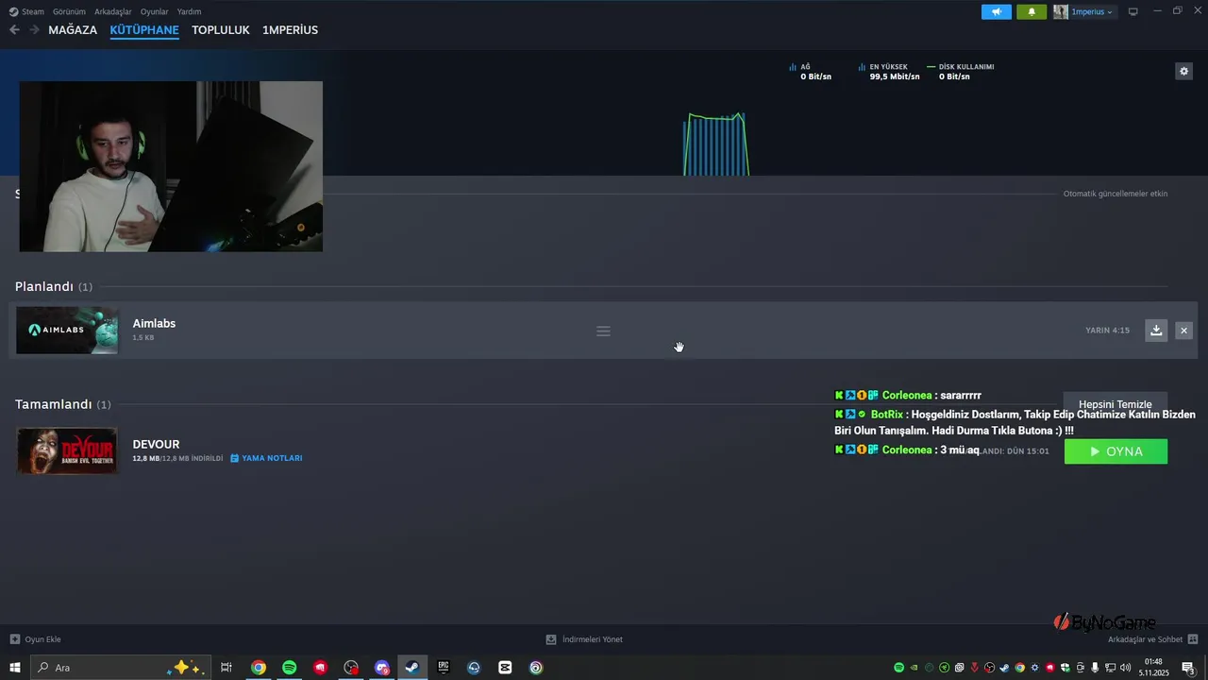
Task: Select the KÜTÜPHANE tab
Action: tap(144, 30)
